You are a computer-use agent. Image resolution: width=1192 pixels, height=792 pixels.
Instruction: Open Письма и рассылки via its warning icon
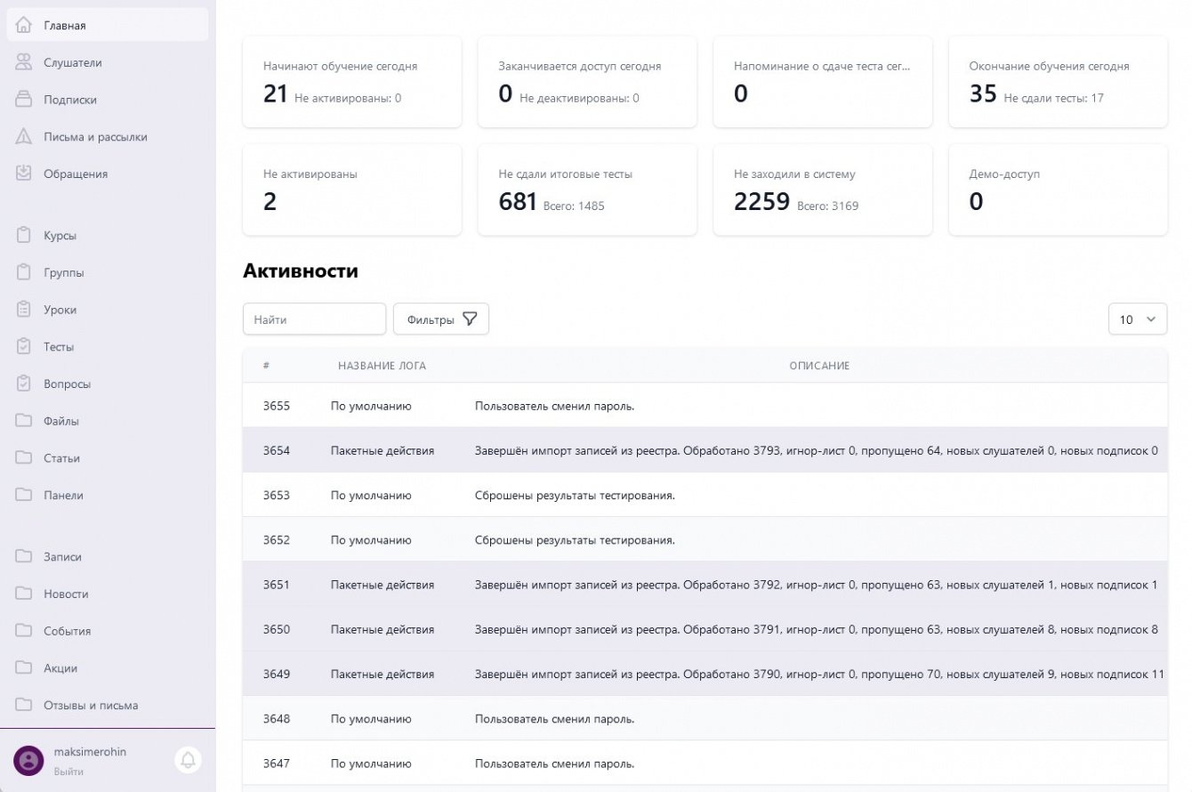coord(25,136)
